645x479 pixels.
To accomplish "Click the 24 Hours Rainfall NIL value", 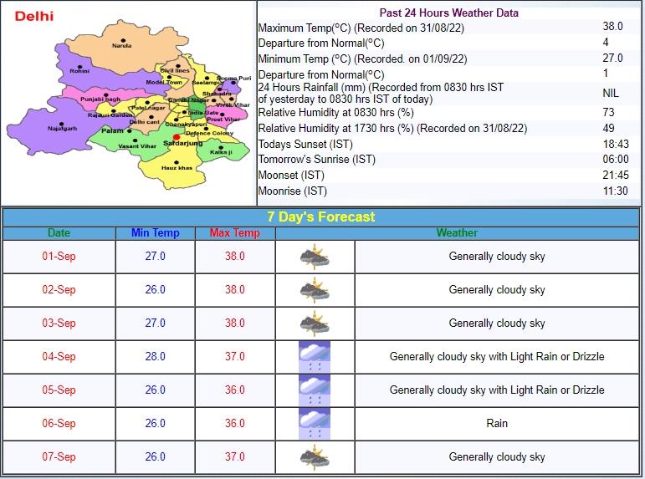I will (x=611, y=93).
